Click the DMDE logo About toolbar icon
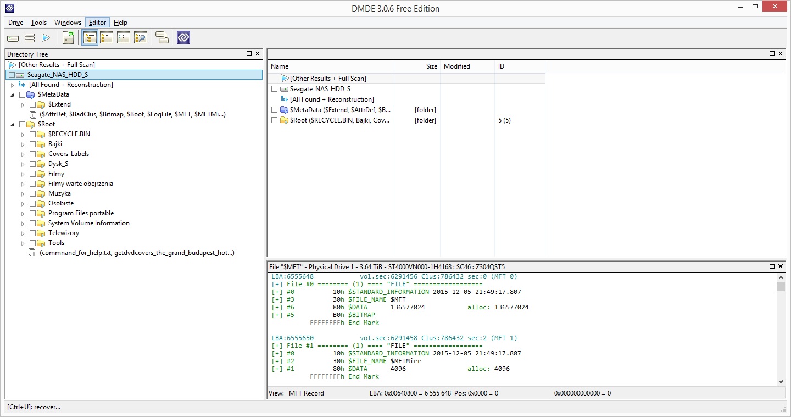The width and height of the screenshot is (791, 417). (183, 38)
